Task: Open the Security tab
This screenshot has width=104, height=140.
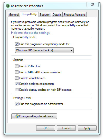Action: click(x=45, y=15)
